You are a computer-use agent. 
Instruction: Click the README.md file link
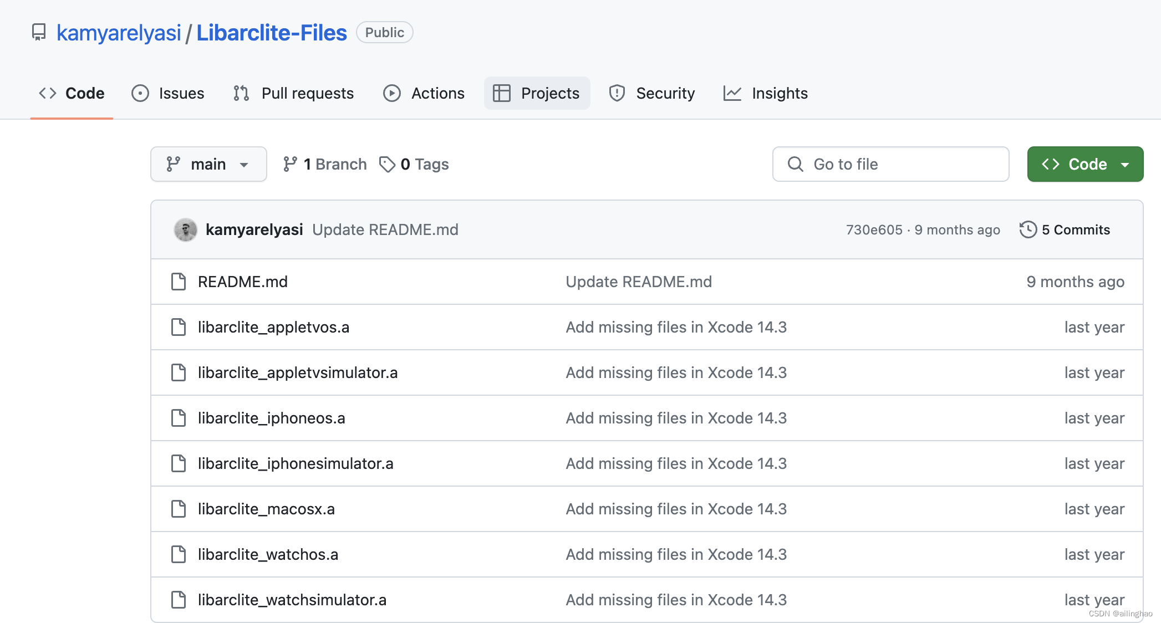point(242,282)
